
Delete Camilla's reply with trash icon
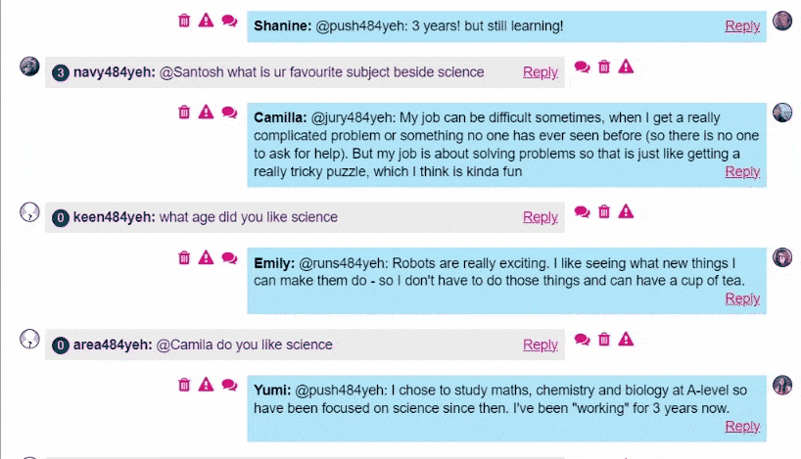tap(184, 113)
